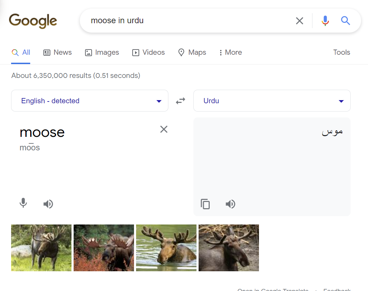This screenshot has height=291, width=368.
Task: Start voice search with microphone icon
Action: (325, 20)
